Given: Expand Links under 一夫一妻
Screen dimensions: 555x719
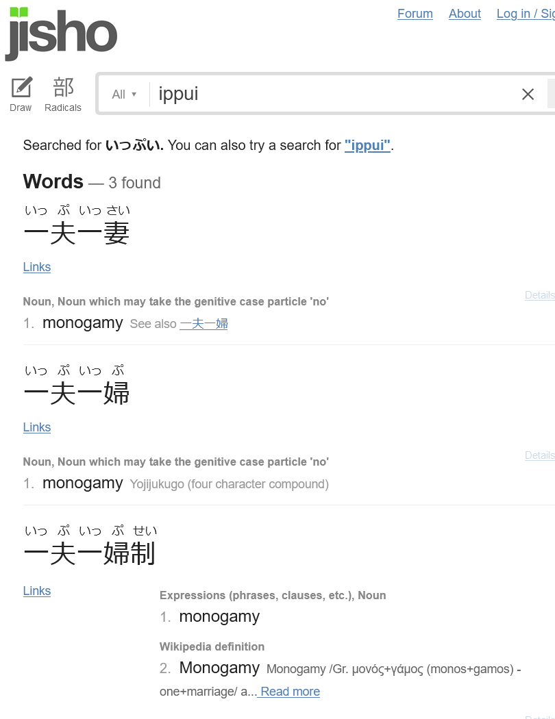Looking at the screenshot, I should tap(37, 267).
